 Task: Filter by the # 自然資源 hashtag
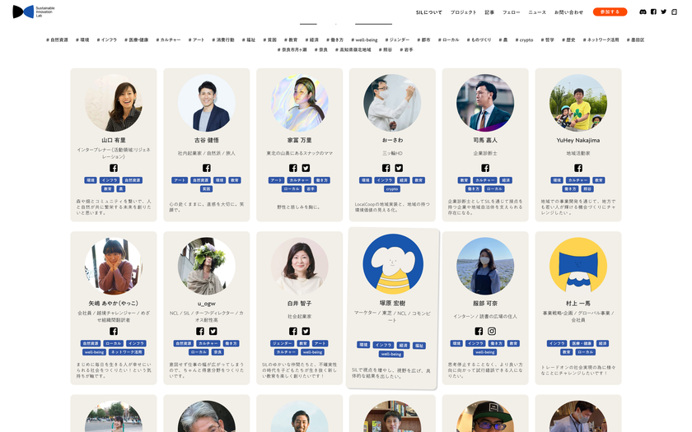[x=58, y=39]
